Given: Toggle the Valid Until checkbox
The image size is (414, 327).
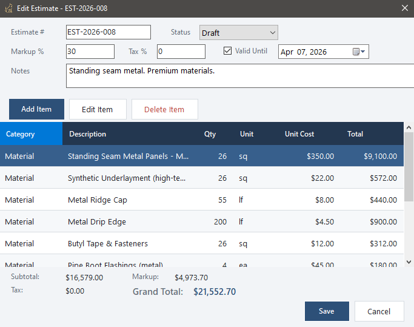Looking at the screenshot, I should click(228, 51).
